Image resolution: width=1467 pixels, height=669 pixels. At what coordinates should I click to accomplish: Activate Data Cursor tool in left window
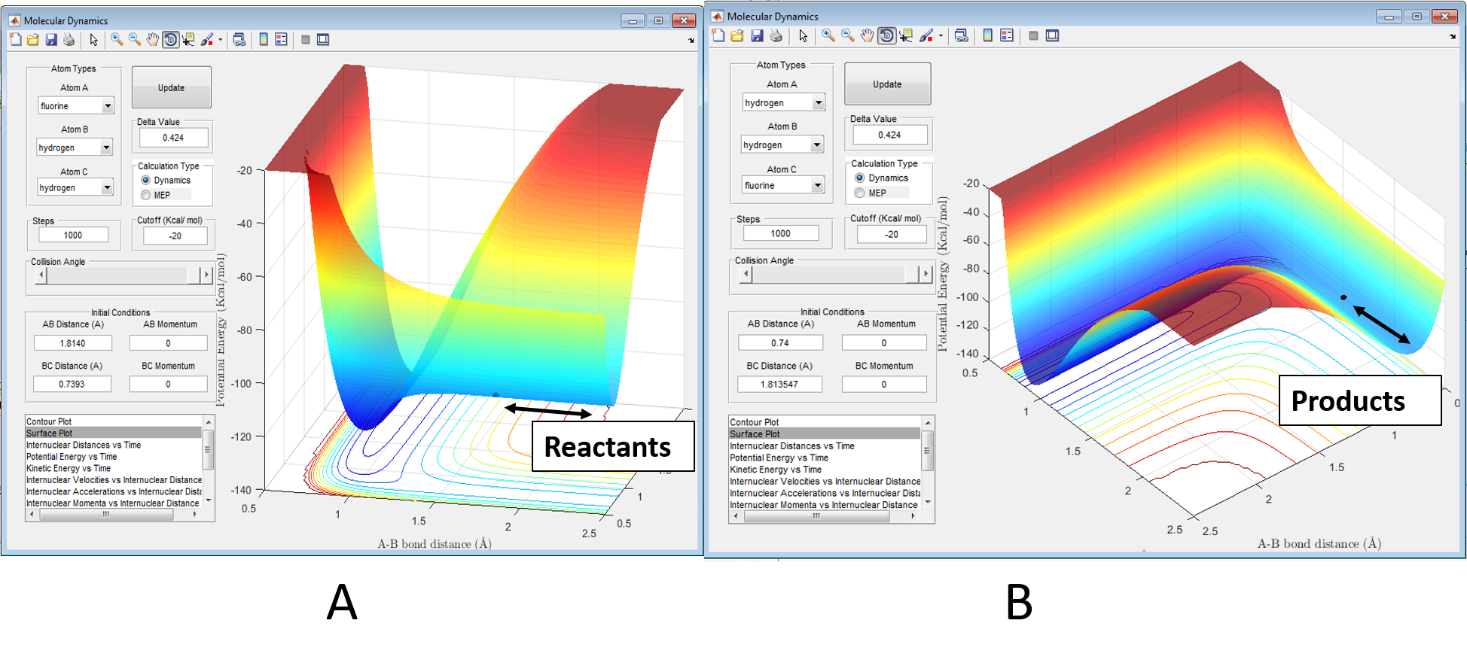(x=188, y=40)
